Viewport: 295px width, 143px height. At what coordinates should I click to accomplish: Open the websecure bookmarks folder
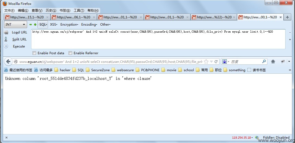[123, 70]
